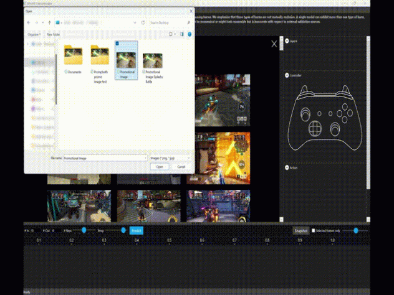Select bottom-row thumbnail with teal characters
The image size is (394, 295).
[79, 206]
